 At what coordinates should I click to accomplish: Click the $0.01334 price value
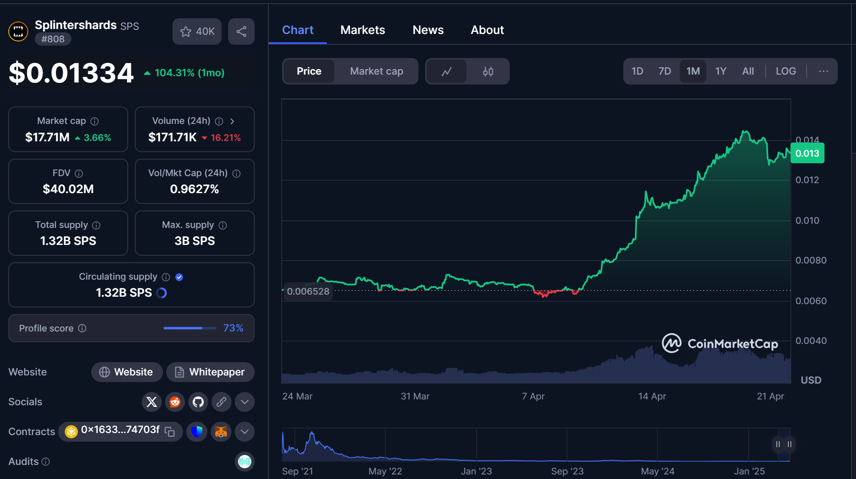(x=71, y=73)
